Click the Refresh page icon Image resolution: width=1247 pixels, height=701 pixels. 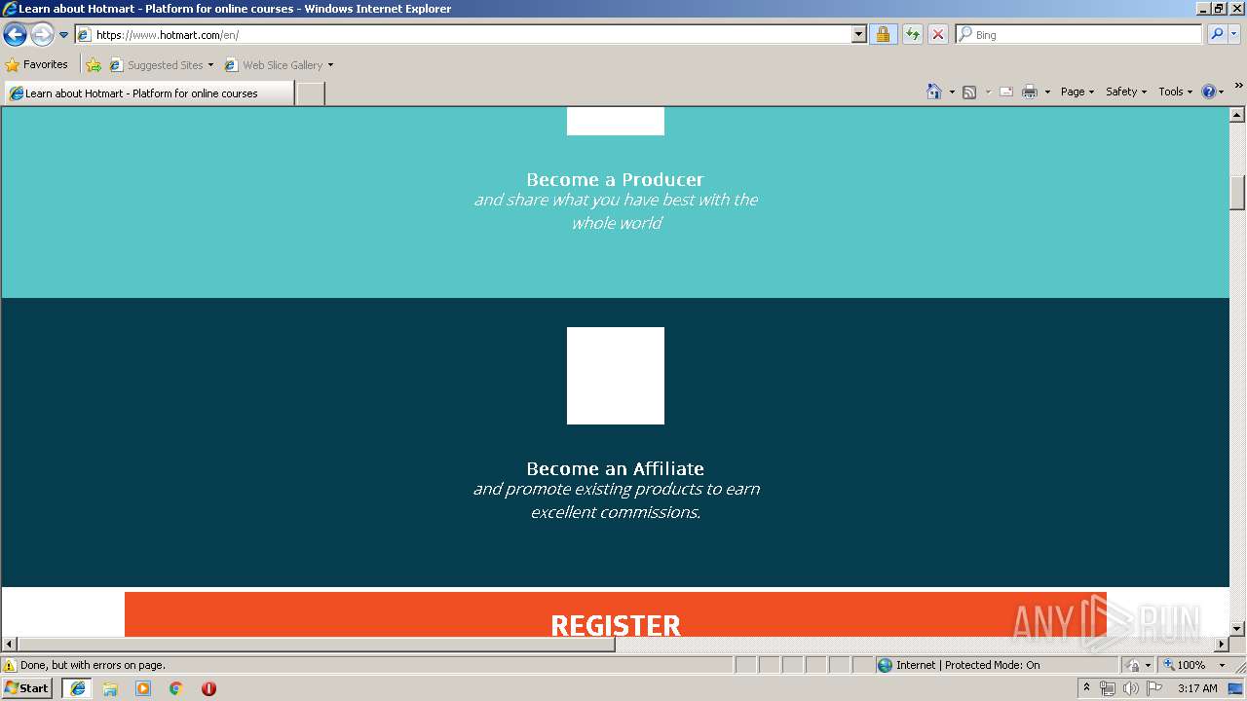pos(912,35)
